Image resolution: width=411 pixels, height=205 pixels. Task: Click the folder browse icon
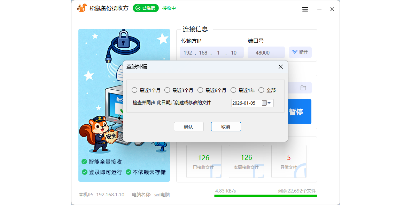coord(303,88)
